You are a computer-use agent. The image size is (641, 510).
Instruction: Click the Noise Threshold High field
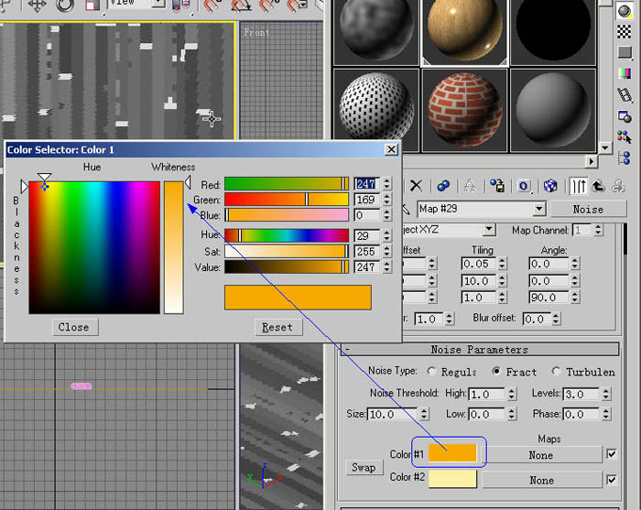[x=486, y=394]
